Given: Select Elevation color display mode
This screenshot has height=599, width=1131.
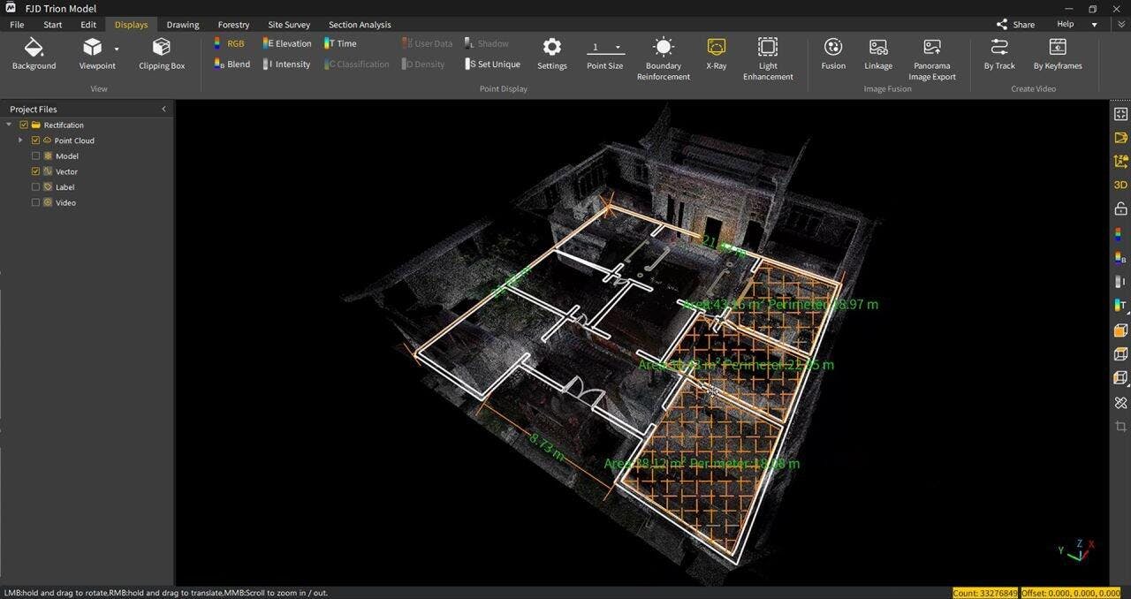Looking at the screenshot, I should 287,43.
